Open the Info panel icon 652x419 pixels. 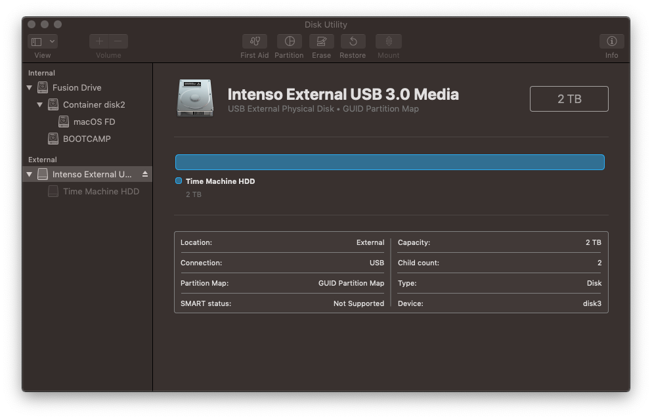612,41
